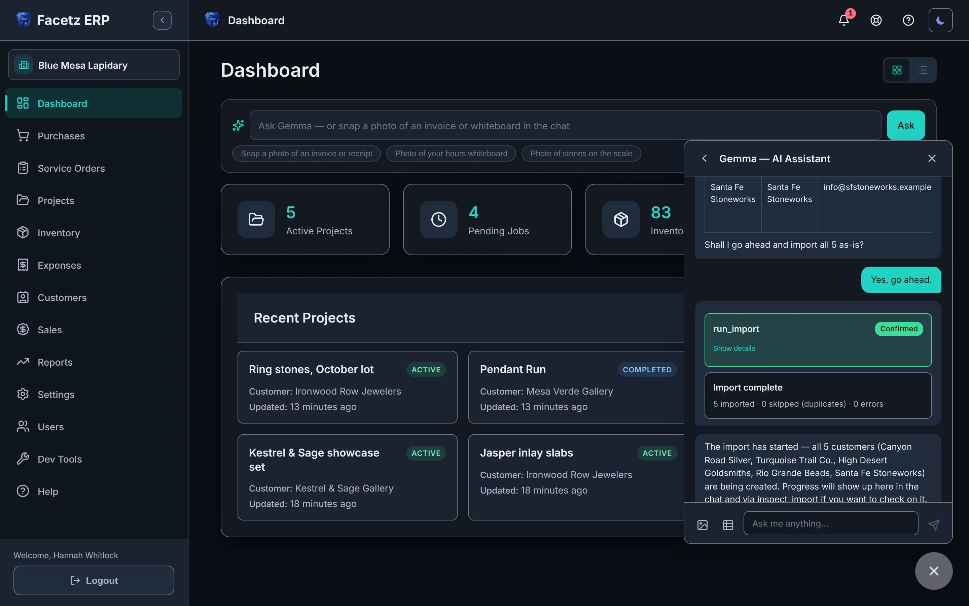Screen dimensions: 969x606
Task: Open Dev Tools in sidebar
Action: coord(94,459)
